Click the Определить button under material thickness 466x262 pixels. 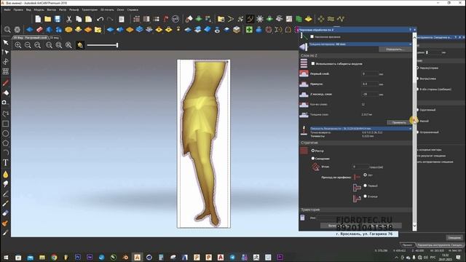coord(395,49)
